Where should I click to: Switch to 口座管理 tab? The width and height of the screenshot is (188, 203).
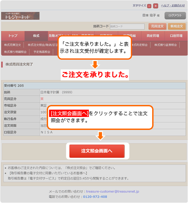(176, 36)
